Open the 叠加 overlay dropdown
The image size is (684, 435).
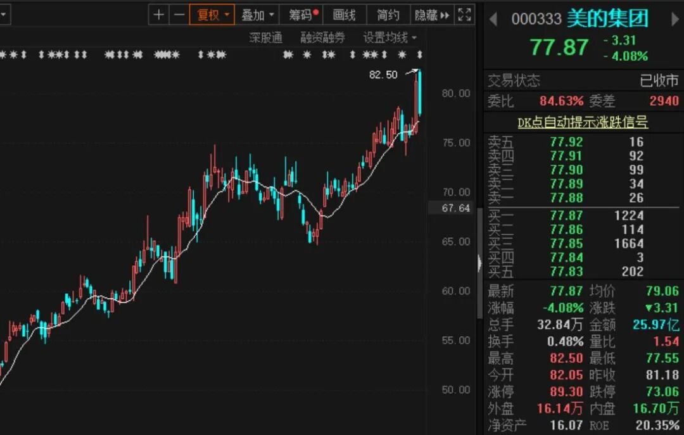click(x=257, y=15)
